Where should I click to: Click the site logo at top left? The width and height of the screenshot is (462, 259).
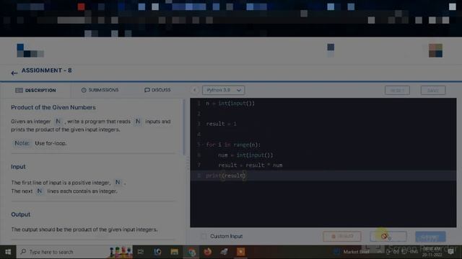click(30, 50)
